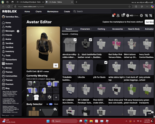Uncheck the black baddie leather corset item
The image size is (155, 124).
(x=91, y=40)
